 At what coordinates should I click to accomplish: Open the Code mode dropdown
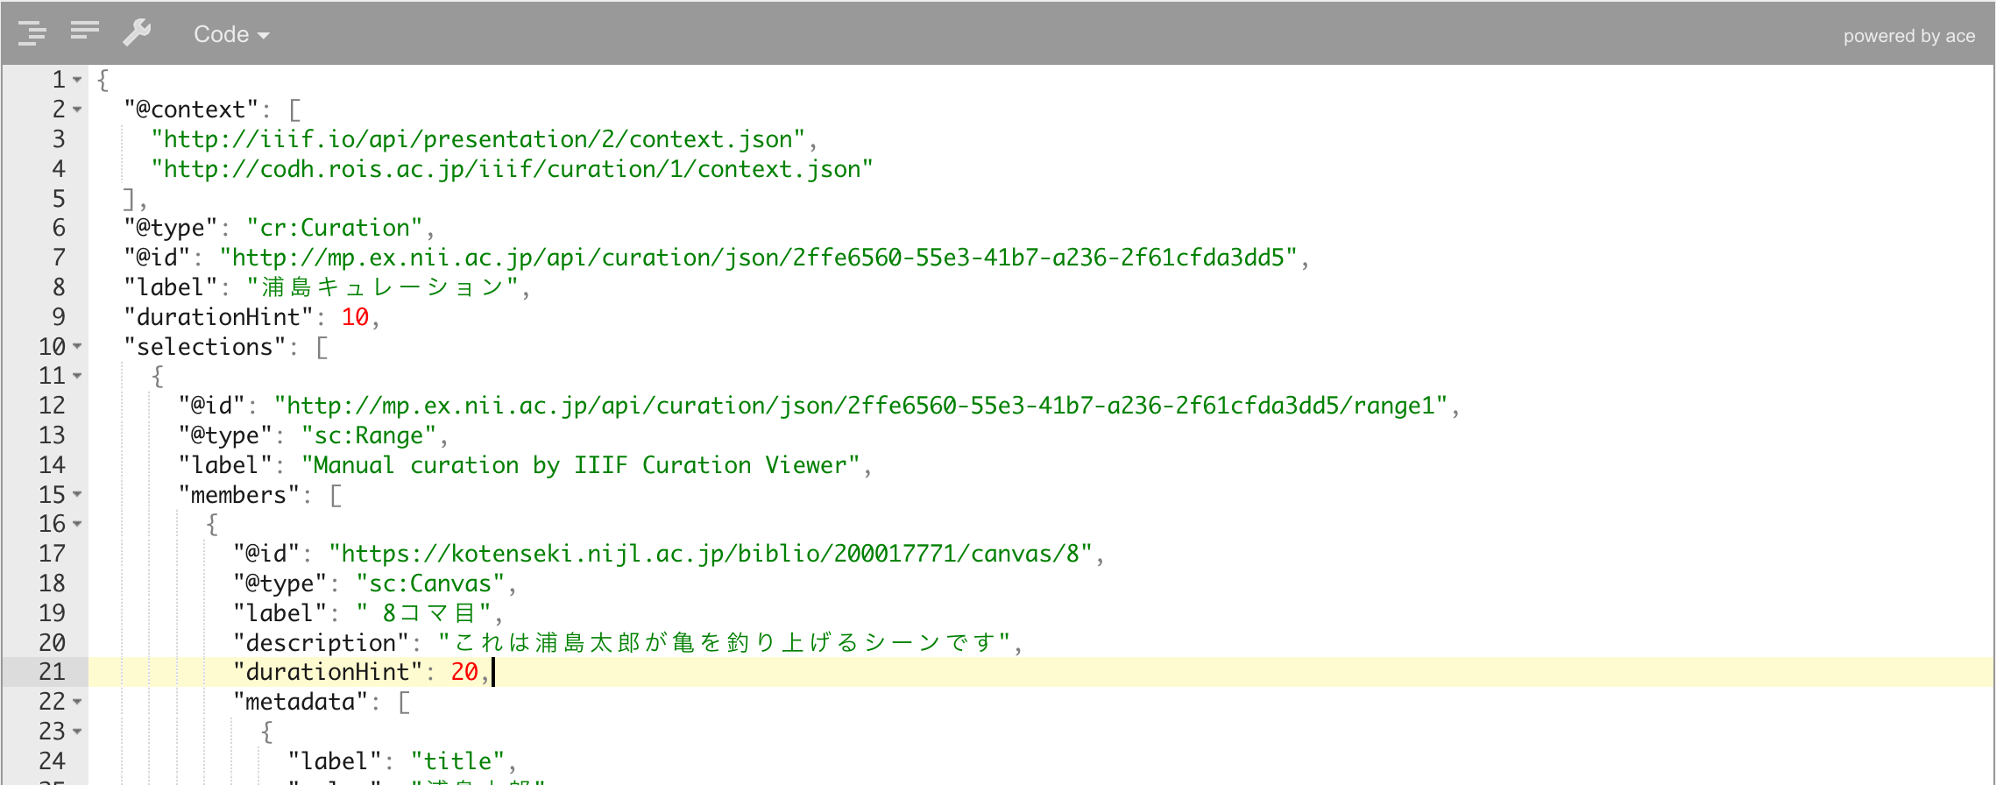coord(231,34)
